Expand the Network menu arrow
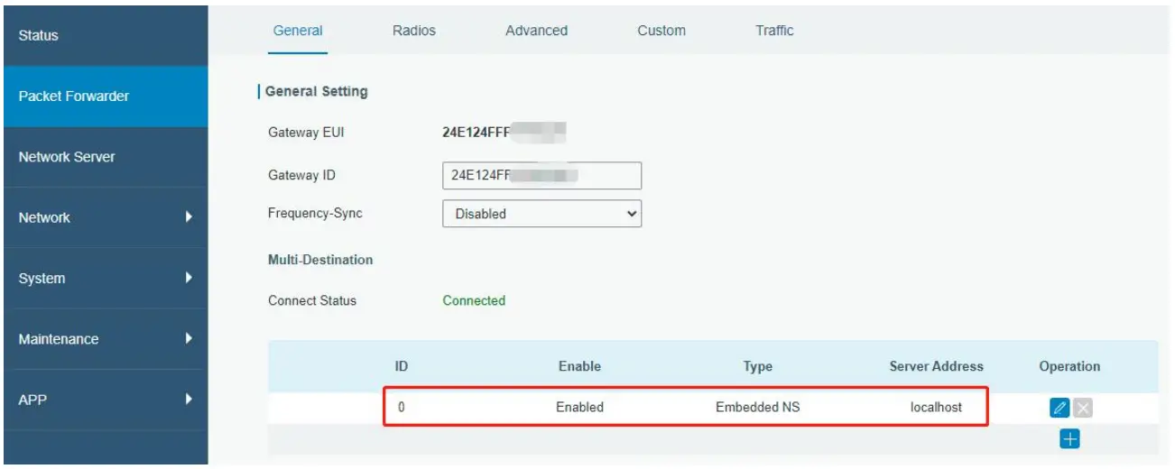This screenshot has width=1175, height=469. (189, 217)
